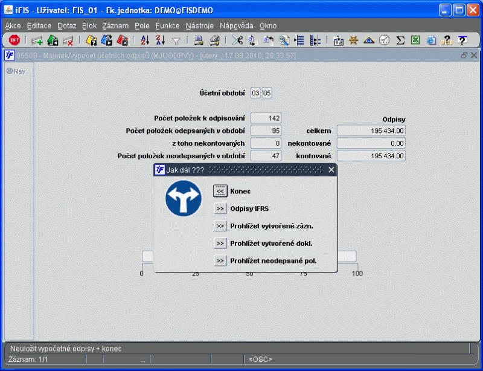
Task: Open the Okno menu
Action: tap(268, 26)
